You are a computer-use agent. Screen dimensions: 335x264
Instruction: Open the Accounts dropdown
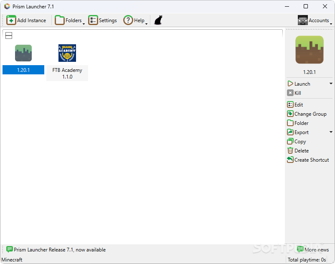[315, 20]
